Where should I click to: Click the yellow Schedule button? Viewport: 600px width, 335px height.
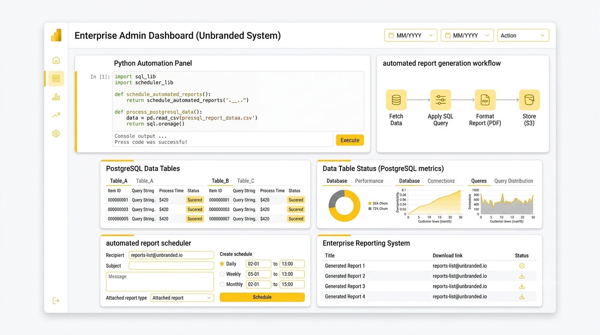[262, 297]
